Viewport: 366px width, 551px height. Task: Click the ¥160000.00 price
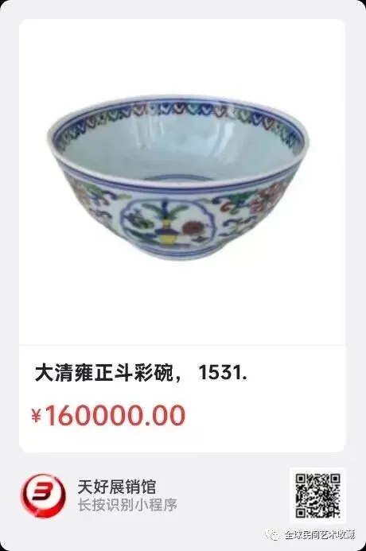[108, 415]
